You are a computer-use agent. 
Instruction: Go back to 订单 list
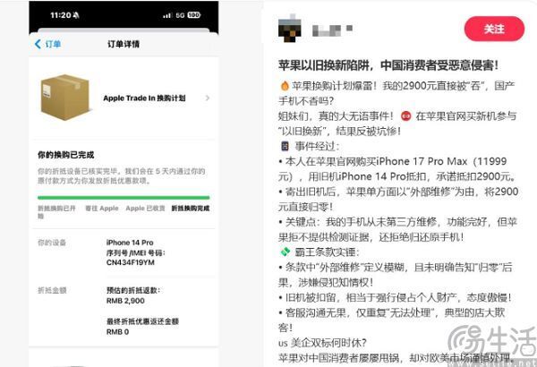[x=47, y=44]
